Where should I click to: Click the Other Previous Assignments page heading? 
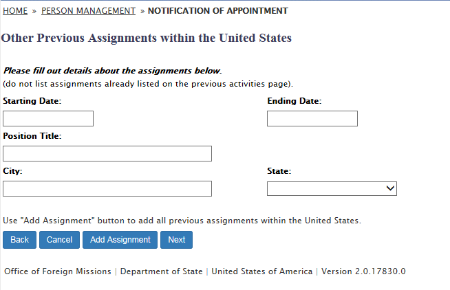pos(147,38)
